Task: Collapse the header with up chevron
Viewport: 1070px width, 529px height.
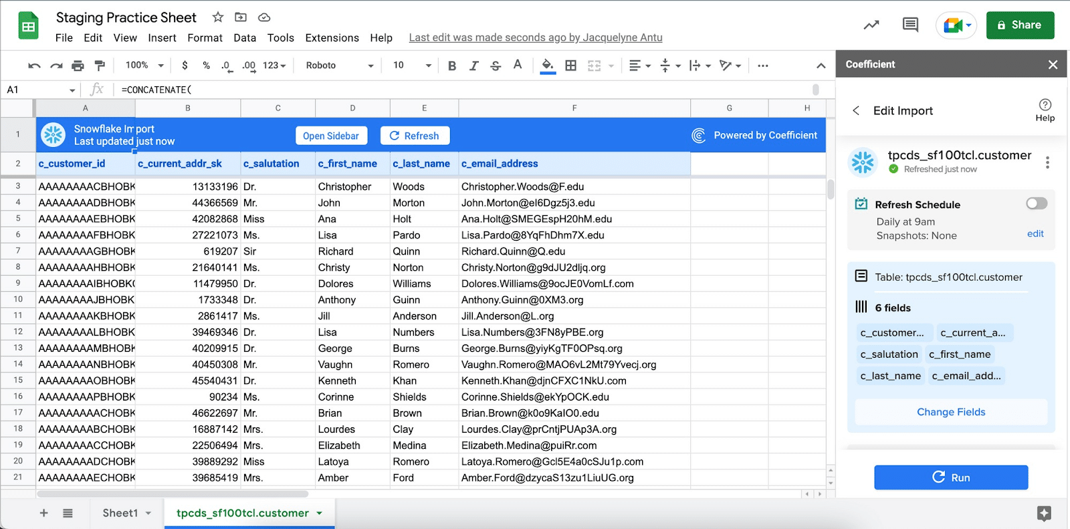Action: click(x=821, y=66)
